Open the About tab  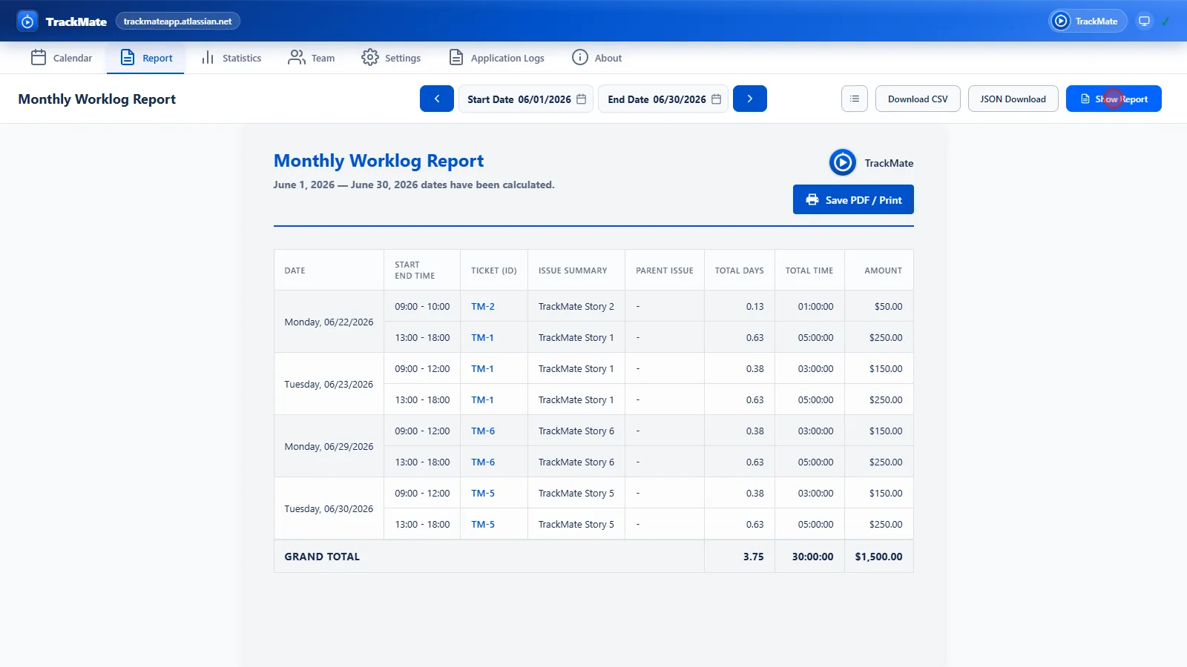[x=597, y=58]
